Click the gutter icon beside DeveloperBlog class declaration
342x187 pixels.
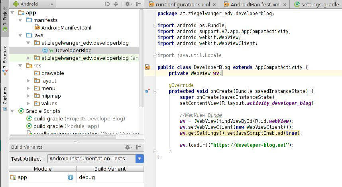coord(147,67)
